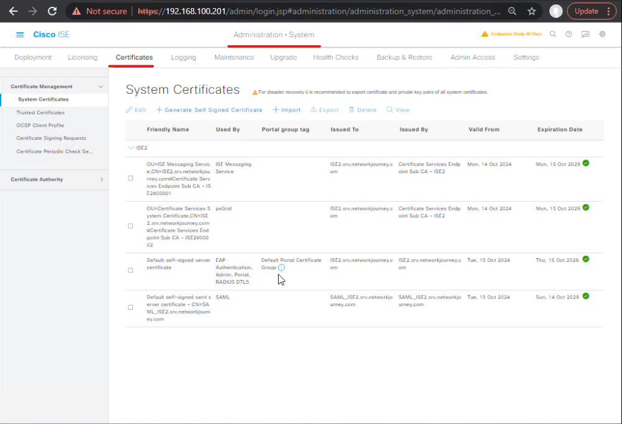Select the ISE Messaging Service certificate checkbox
The width and height of the screenshot is (622, 424).
pyautogui.click(x=130, y=178)
